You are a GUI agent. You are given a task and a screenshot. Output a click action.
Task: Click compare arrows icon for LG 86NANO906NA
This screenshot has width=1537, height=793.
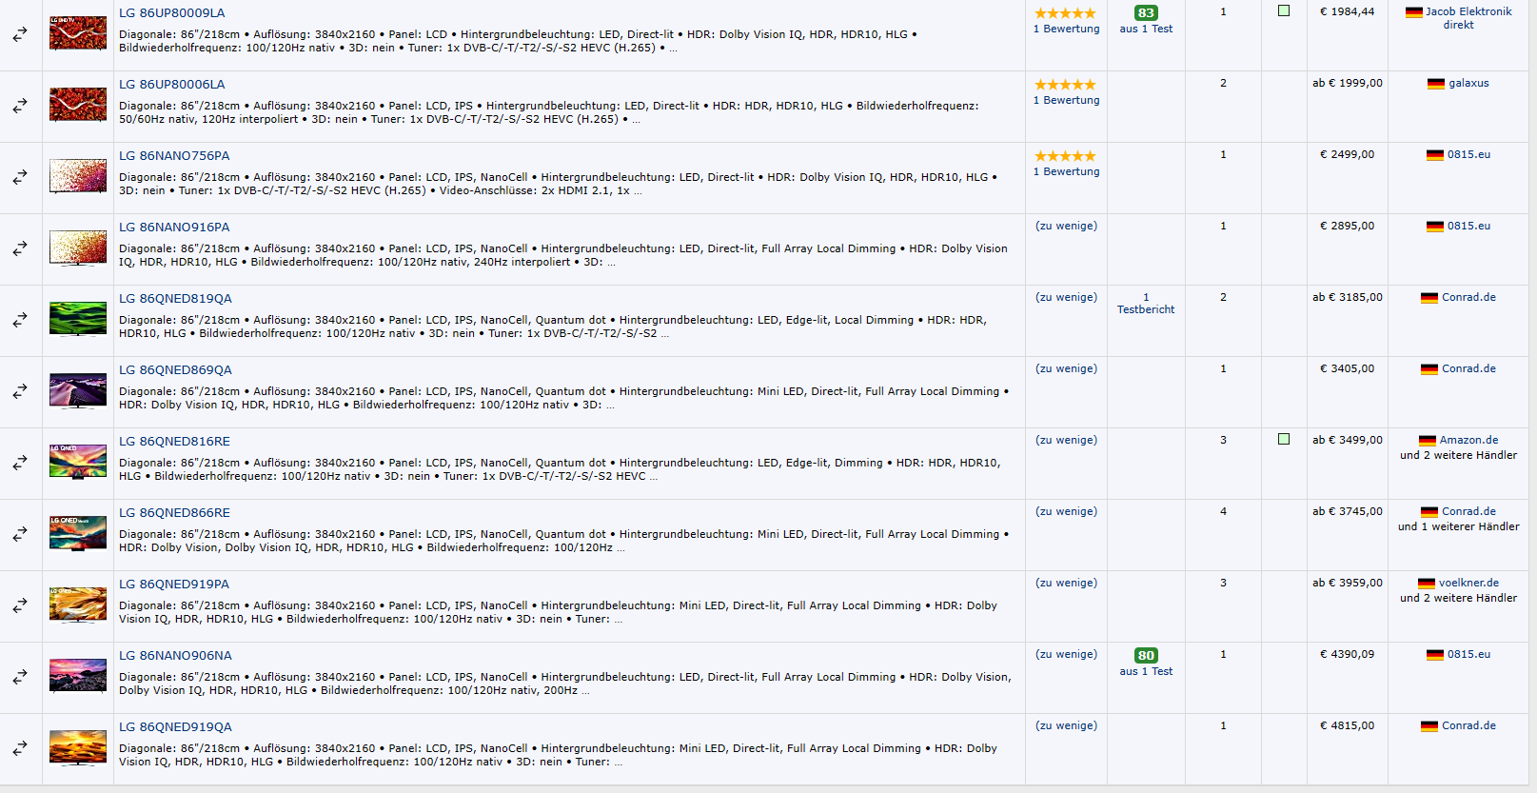click(20, 677)
